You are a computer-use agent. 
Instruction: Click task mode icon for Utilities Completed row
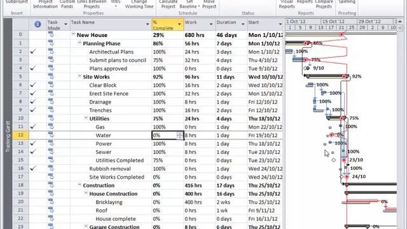tap(51, 160)
